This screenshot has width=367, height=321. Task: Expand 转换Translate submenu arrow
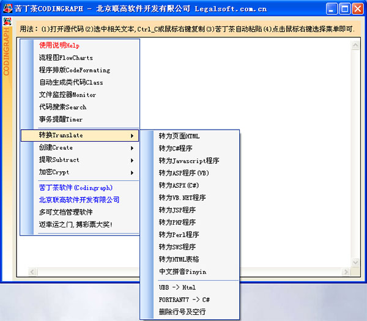tap(132, 136)
